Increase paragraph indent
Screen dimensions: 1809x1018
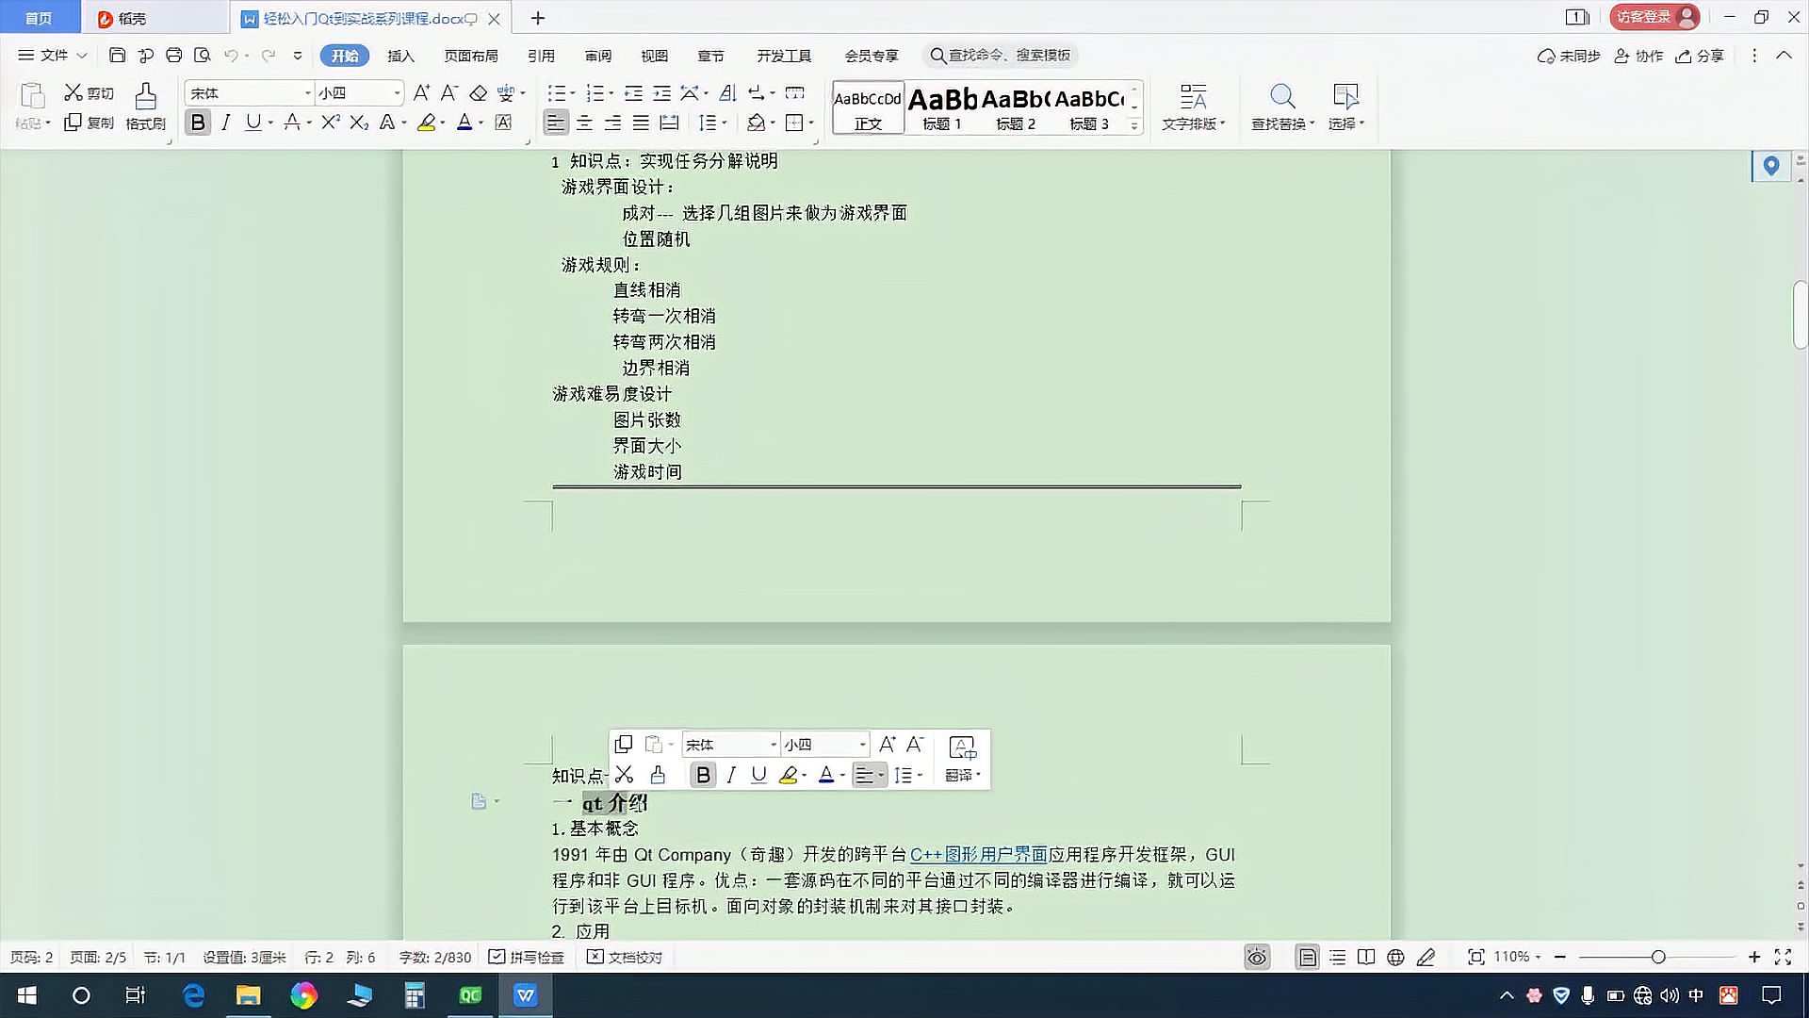[x=662, y=92]
